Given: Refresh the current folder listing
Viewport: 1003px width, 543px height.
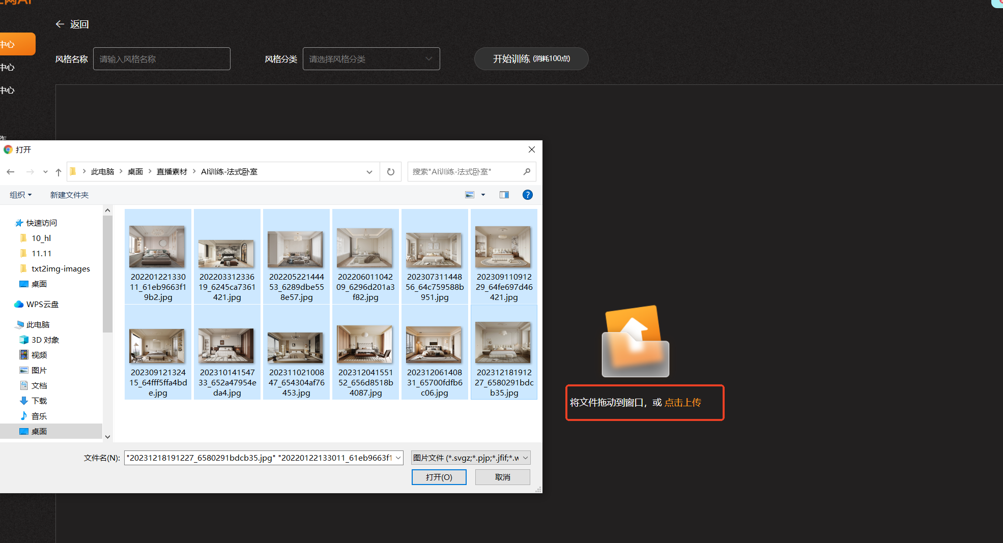Looking at the screenshot, I should pyautogui.click(x=390, y=172).
